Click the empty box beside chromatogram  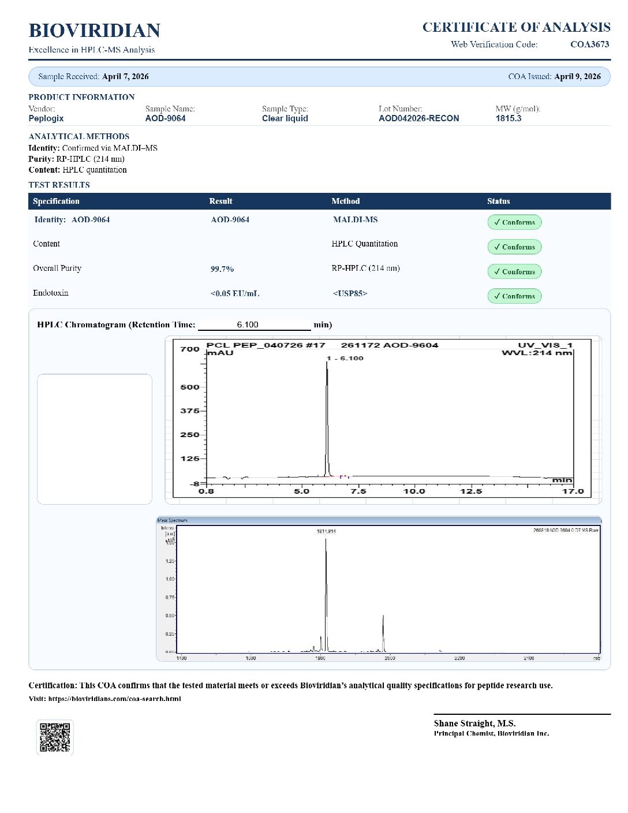point(95,439)
